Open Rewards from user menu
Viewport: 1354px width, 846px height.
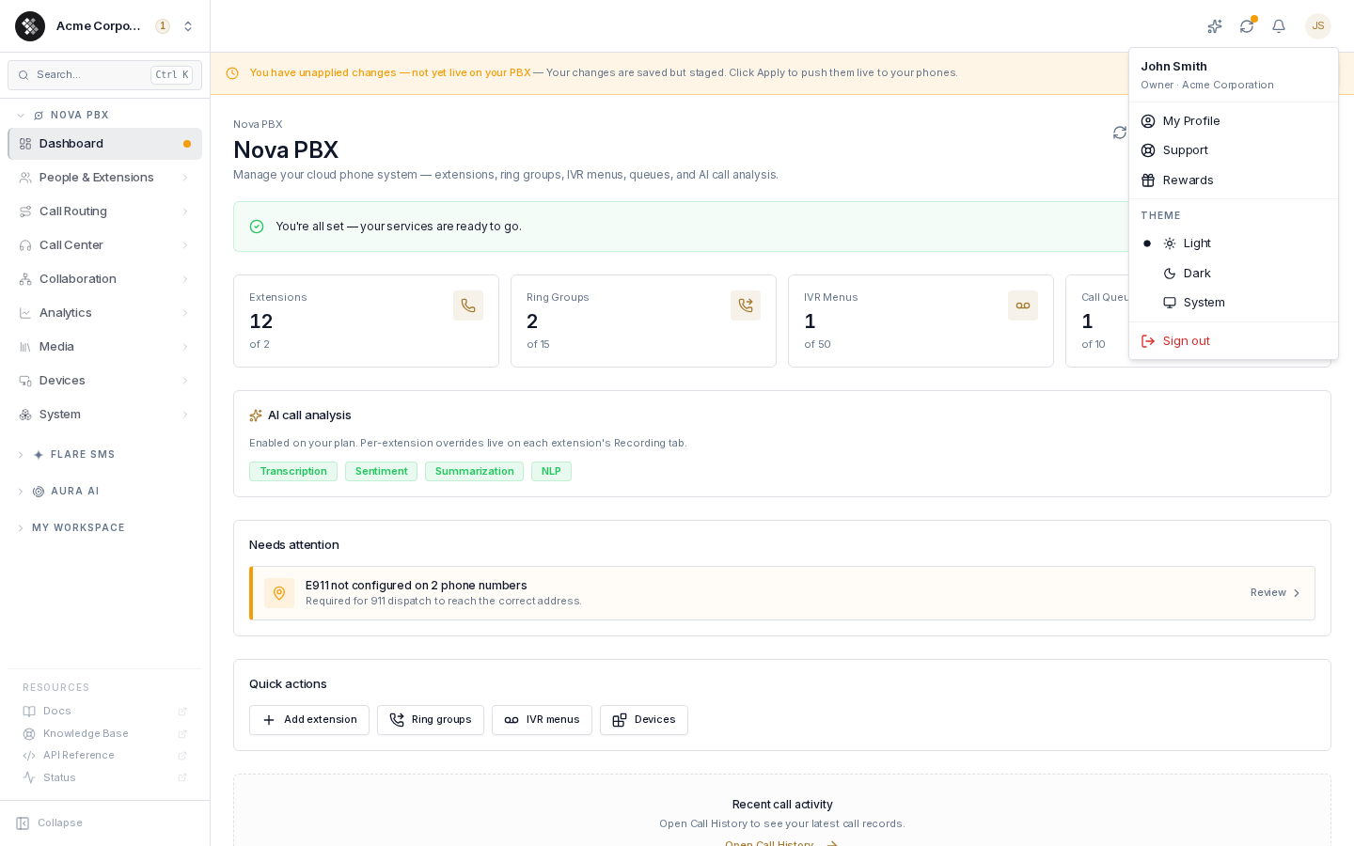pos(1234,180)
